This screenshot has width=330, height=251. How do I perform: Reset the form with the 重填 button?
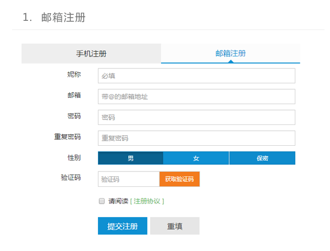[x=175, y=226]
